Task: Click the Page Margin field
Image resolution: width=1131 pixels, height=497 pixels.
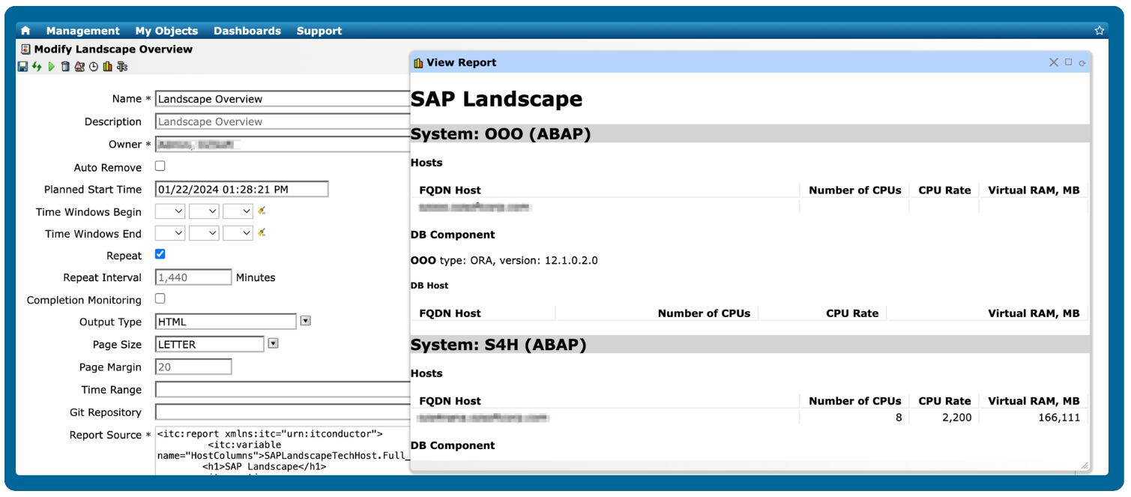Action: pyautogui.click(x=193, y=367)
